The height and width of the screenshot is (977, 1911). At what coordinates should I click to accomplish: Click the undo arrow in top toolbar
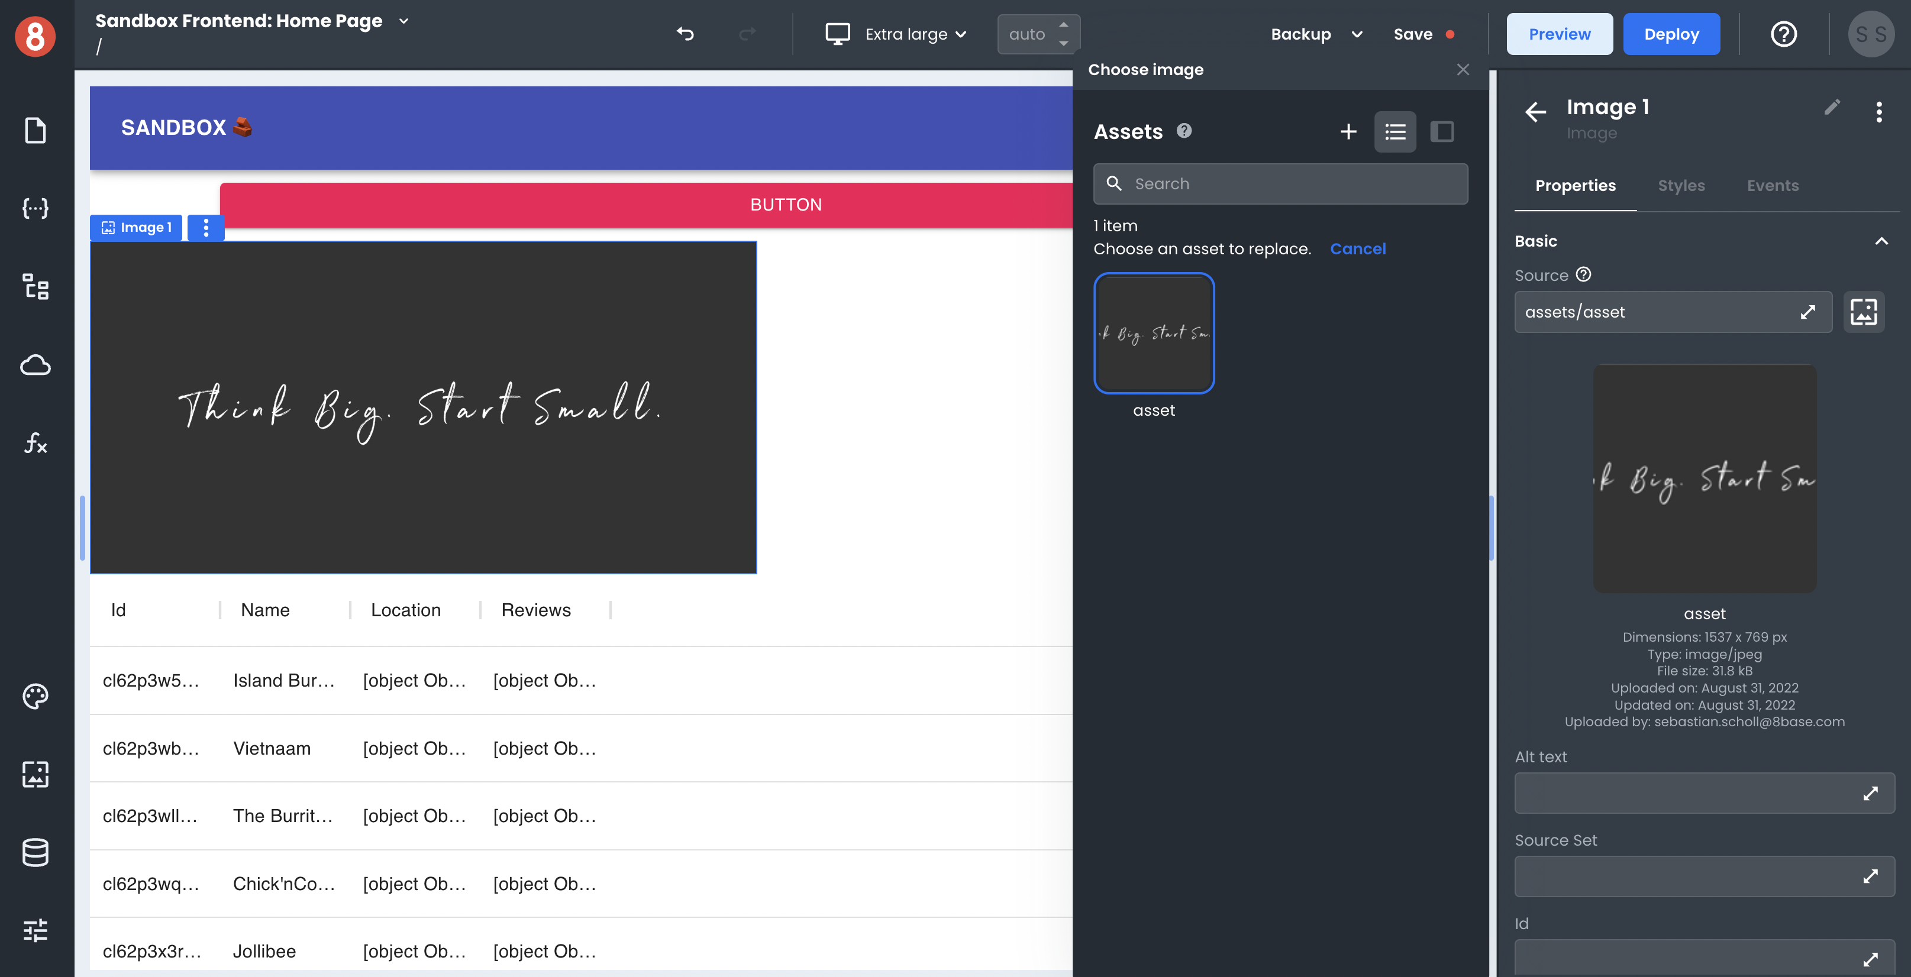[685, 33]
